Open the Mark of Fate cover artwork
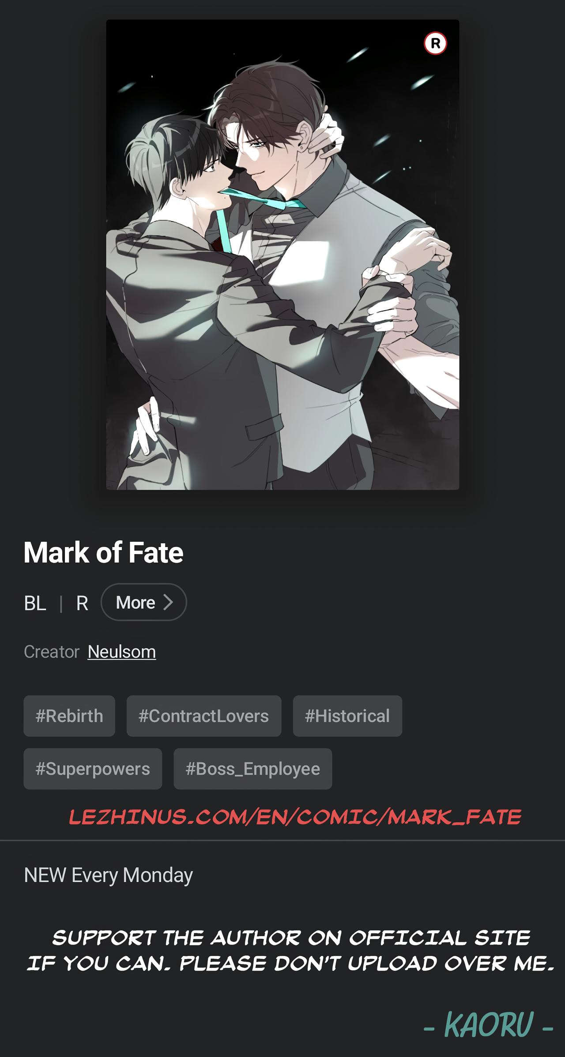The height and width of the screenshot is (1057, 565). [282, 255]
